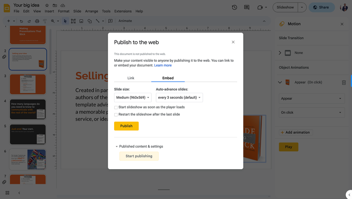The height and width of the screenshot is (199, 352).
Task: Click the print icon
Action: 37,21
